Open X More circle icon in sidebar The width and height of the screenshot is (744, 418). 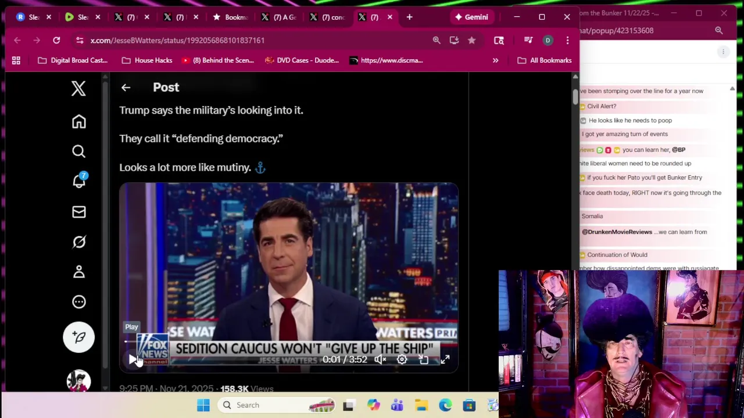tap(78, 302)
